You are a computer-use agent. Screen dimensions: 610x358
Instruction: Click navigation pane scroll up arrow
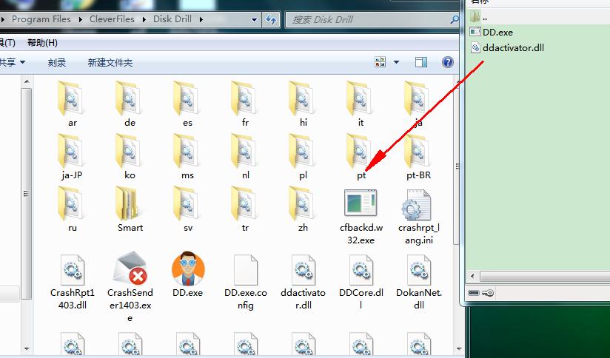coord(27,81)
